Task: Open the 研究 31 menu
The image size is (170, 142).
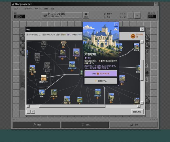Action: click(x=38, y=9)
